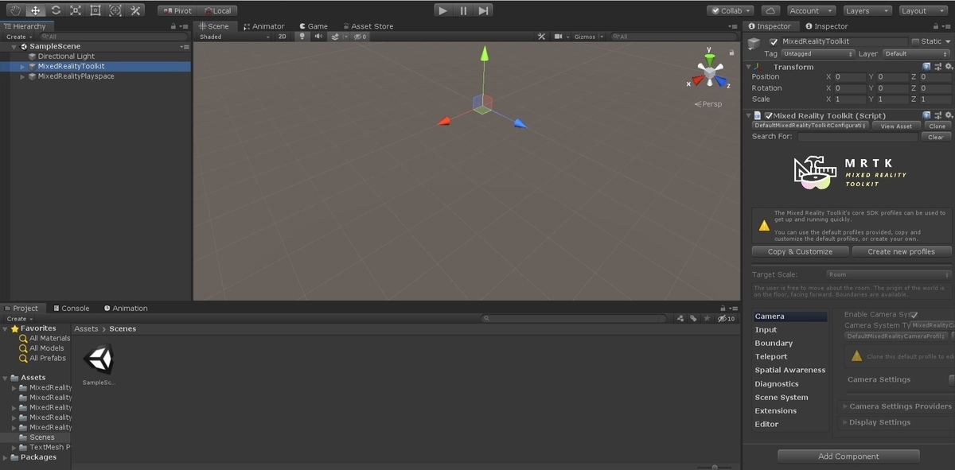Select the Hand tool
955x470 pixels.
point(15,10)
